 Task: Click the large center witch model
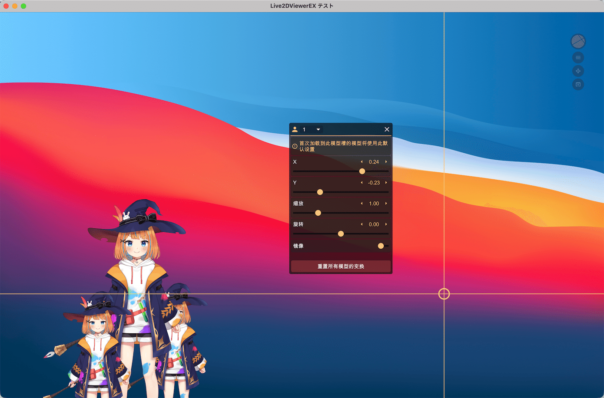coord(136,299)
